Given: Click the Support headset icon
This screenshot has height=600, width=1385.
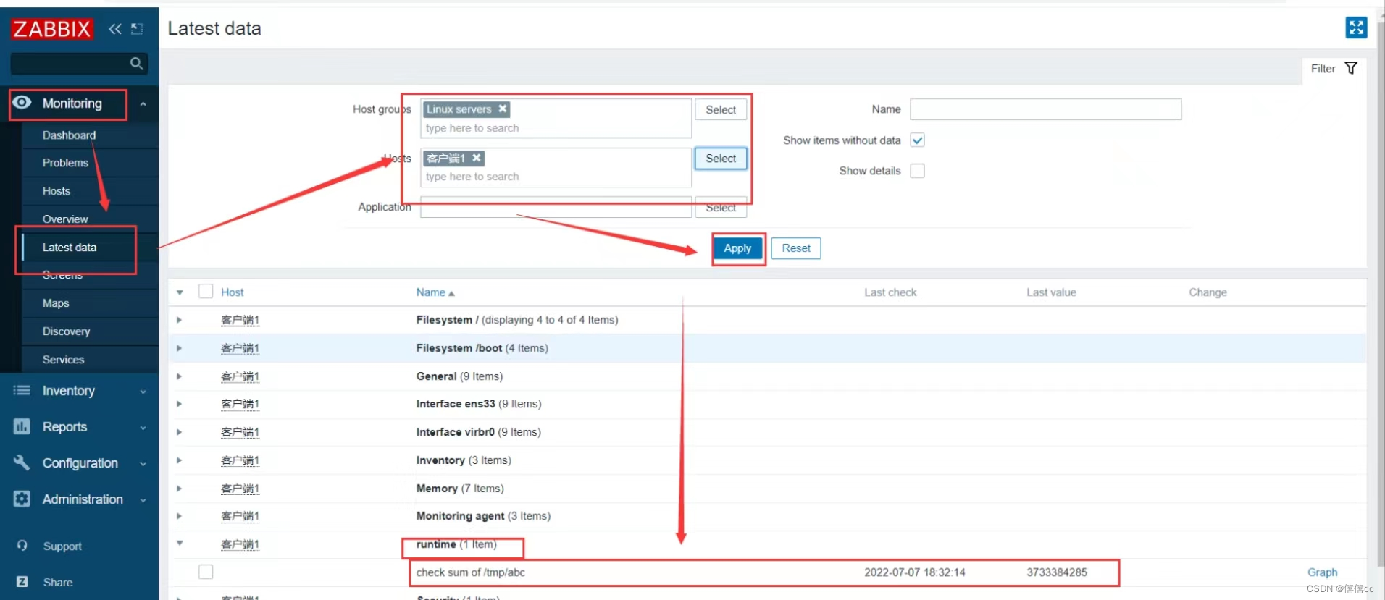Looking at the screenshot, I should (x=22, y=546).
